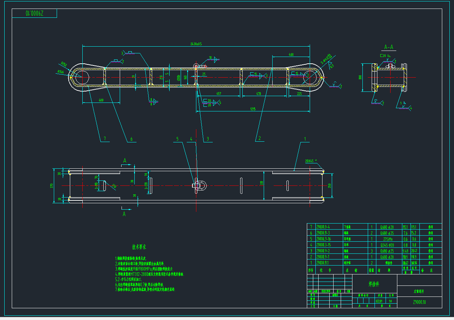Select balloon callout number 6 below elevation view
Viewport: 454px width, 320px height.
point(131,139)
